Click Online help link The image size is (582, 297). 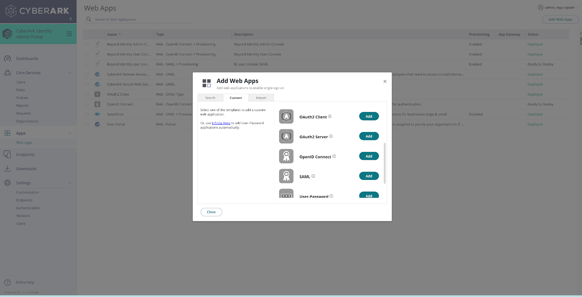coord(25,282)
